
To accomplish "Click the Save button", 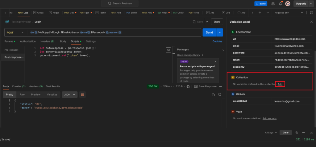I will pyautogui.click(x=198, y=22).
